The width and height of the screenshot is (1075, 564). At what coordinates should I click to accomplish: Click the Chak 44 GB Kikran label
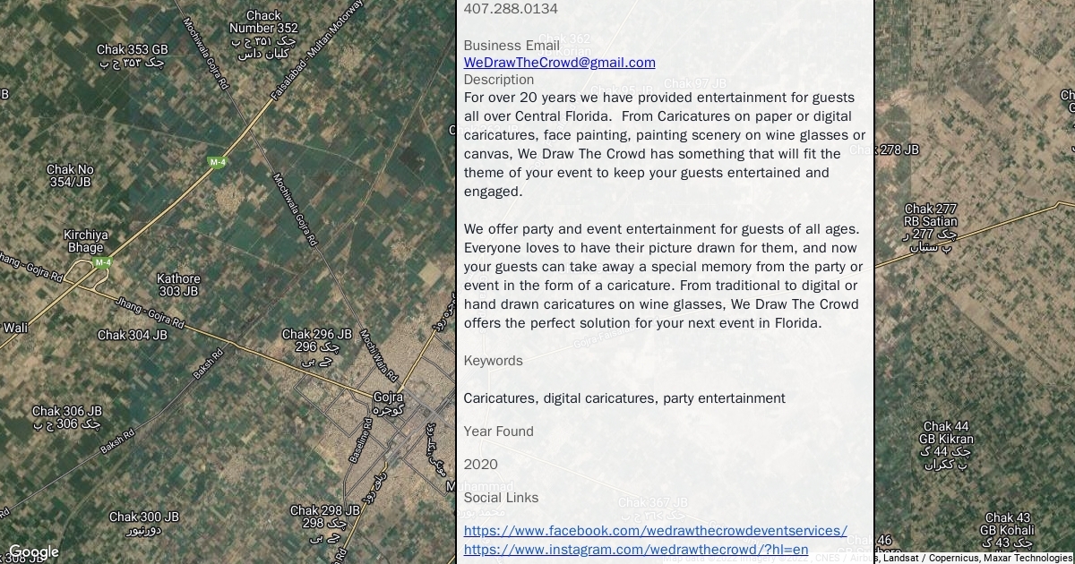pos(946,433)
